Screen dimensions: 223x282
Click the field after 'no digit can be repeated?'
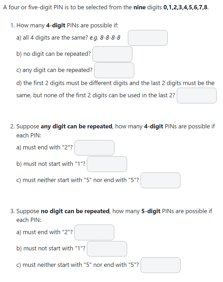click(112, 54)
